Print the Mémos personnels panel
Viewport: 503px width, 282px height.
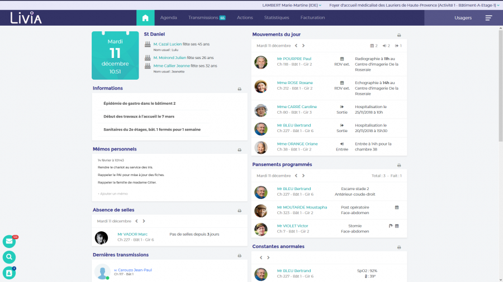(239, 150)
